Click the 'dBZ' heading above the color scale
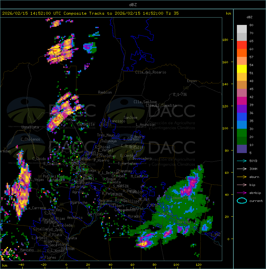Image resolution: width=266 pixels, height=269 pixels. tap(249, 17)
